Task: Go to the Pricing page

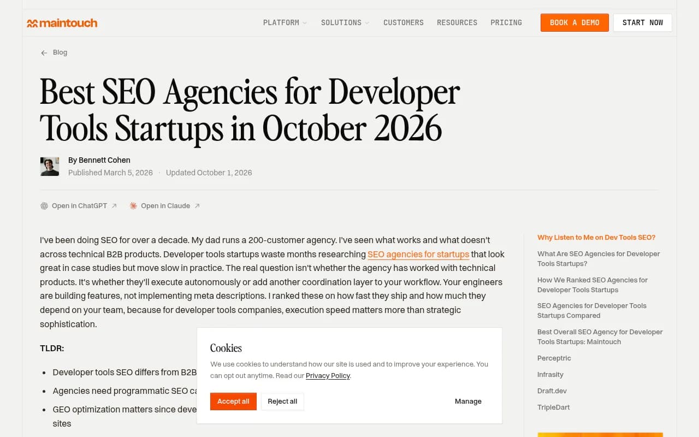Action: 506,22
